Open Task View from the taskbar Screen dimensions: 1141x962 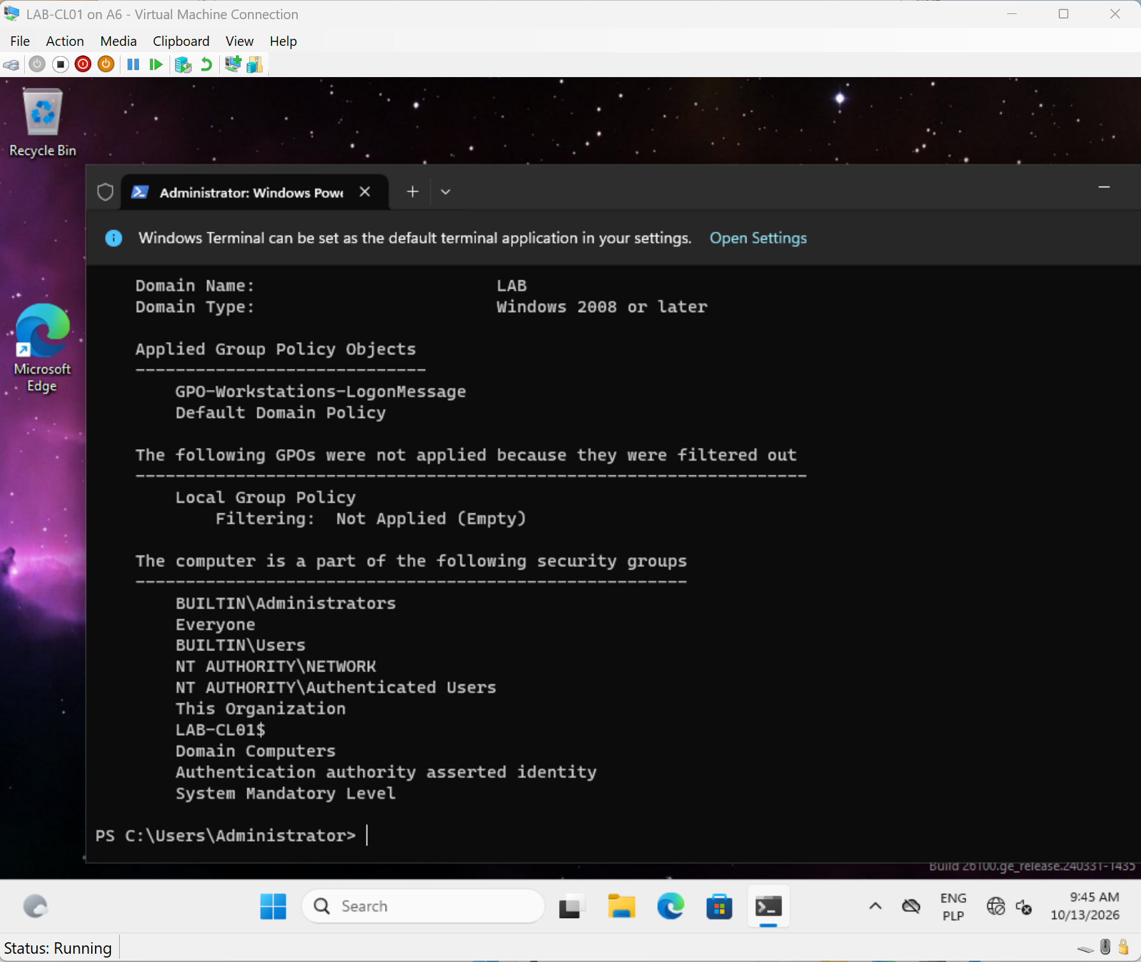coord(572,906)
